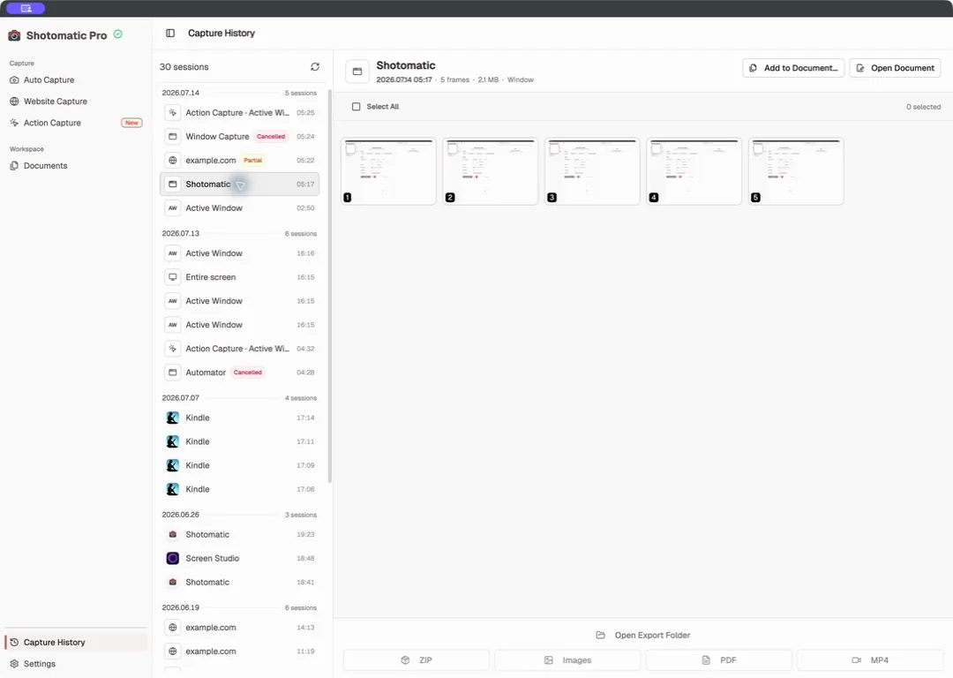Image resolution: width=953 pixels, height=678 pixels.
Task: Export session as PDF
Action: [719, 660]
